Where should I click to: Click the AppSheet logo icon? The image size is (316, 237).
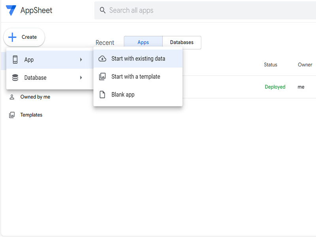click(11, 10)
